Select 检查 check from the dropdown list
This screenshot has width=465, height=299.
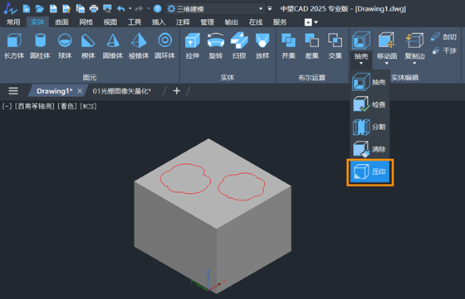(x=370, y=104)
